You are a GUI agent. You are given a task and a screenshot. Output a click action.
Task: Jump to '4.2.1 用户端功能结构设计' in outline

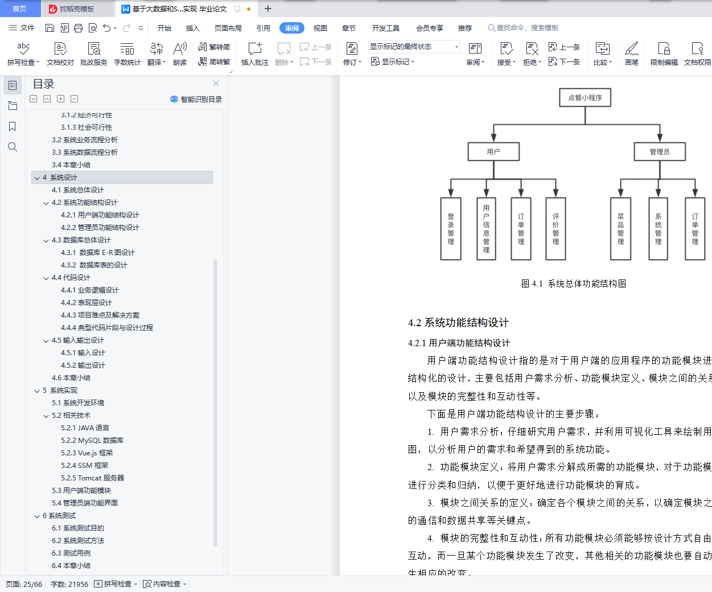pyautogui.click(x=100, y=215)
